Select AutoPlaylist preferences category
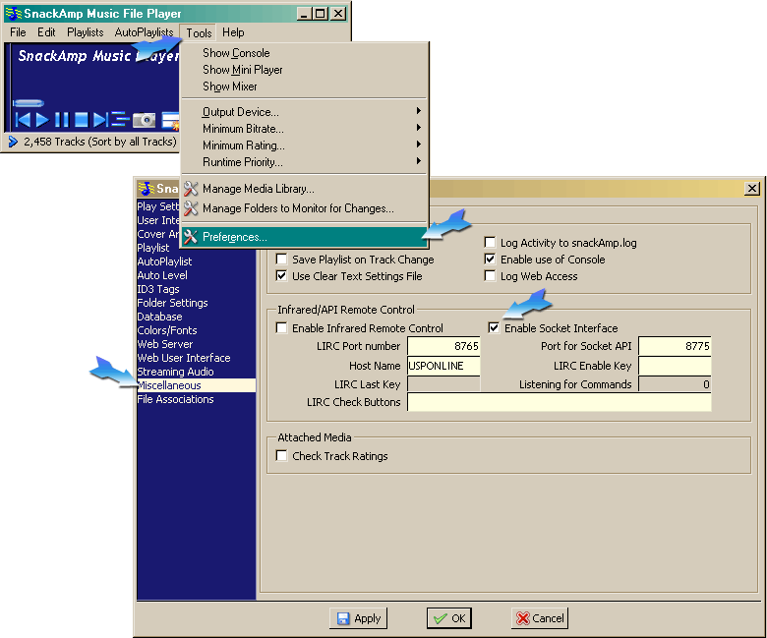This screenshot has height=638, width=767. [196, 261]
